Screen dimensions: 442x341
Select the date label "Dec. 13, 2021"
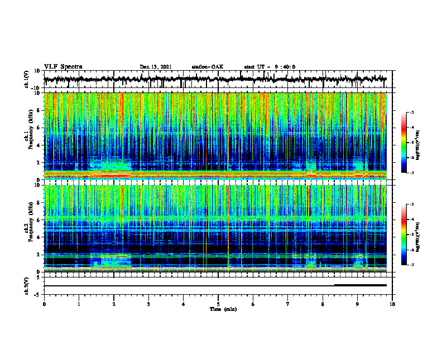click(156, 67)
